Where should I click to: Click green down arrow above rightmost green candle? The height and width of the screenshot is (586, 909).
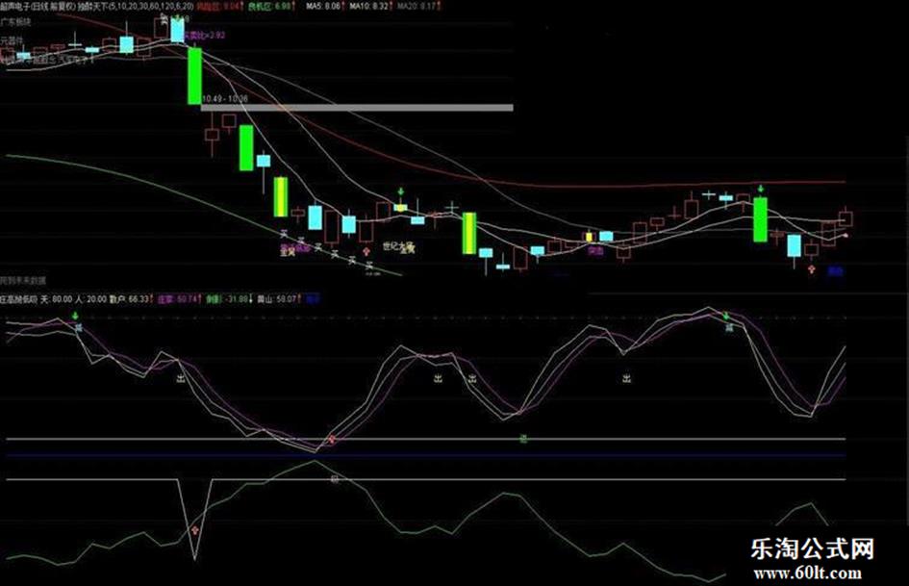coord(761,189)
